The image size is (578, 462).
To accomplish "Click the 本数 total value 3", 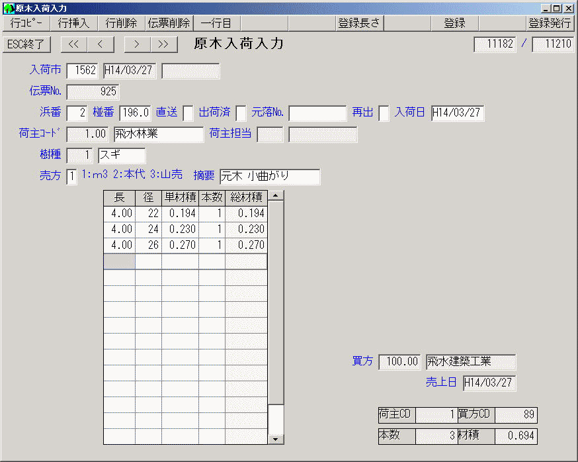I will pos(436,436).
